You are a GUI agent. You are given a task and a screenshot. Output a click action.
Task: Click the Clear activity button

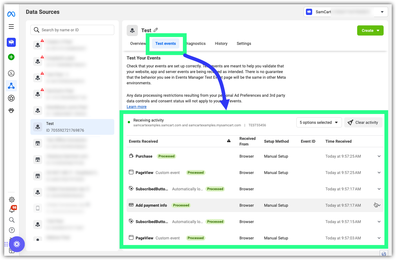click(363, 122)
